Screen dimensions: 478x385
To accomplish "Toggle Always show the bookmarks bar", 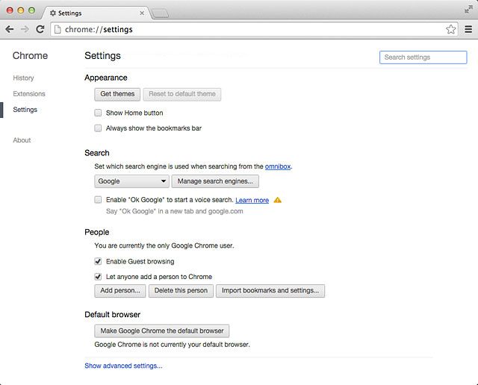I will [x=98, y=128].
